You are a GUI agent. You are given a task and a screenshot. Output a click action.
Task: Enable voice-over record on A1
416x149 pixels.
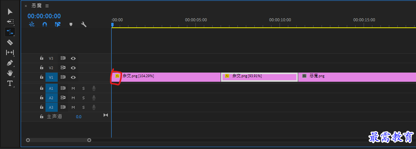click(94, 88)
